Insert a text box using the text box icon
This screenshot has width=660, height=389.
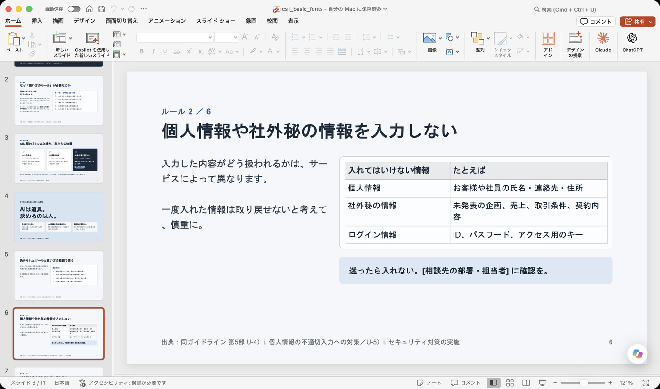[x=449, y=51]
